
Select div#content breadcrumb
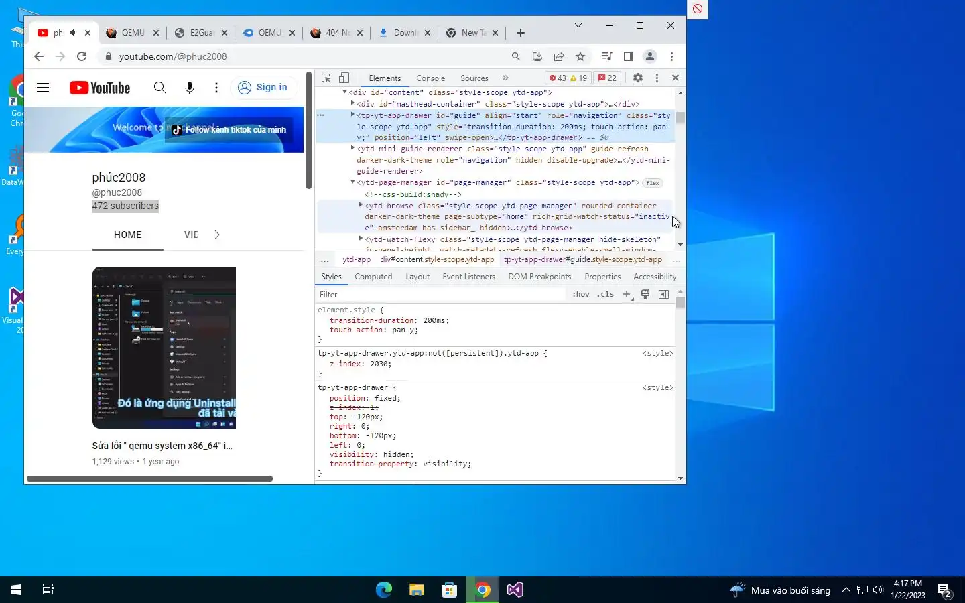[x=437, y=259]
